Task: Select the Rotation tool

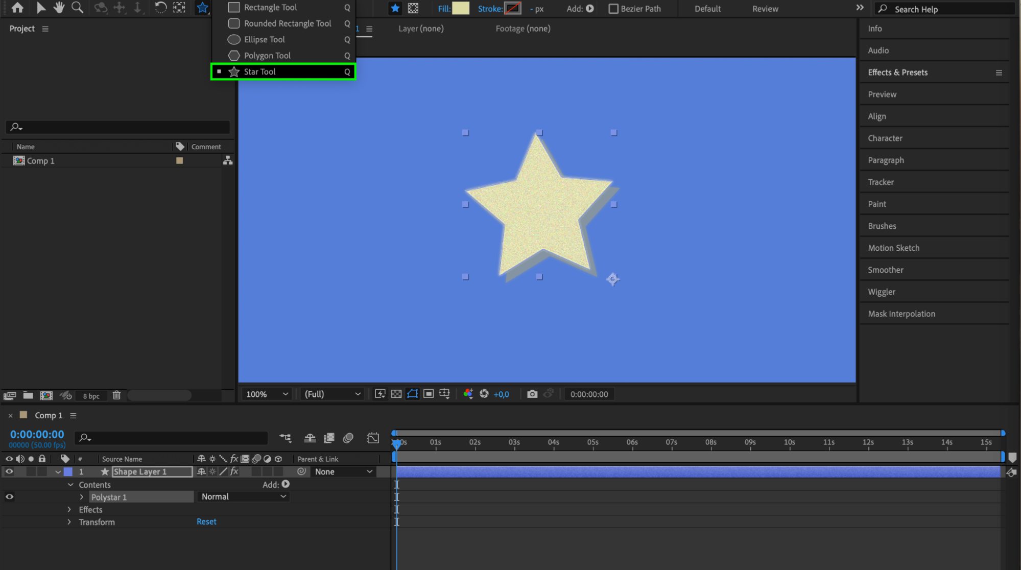Action: point(160,7)
